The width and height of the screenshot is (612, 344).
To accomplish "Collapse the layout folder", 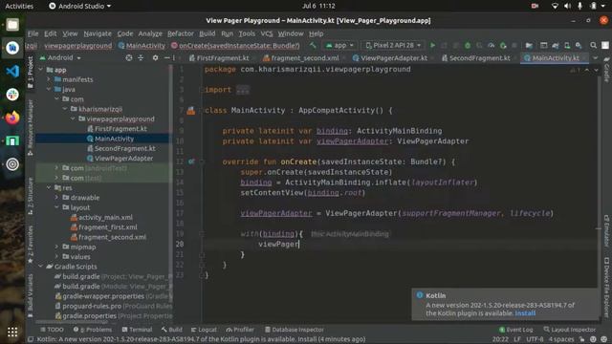I will 57,207.
